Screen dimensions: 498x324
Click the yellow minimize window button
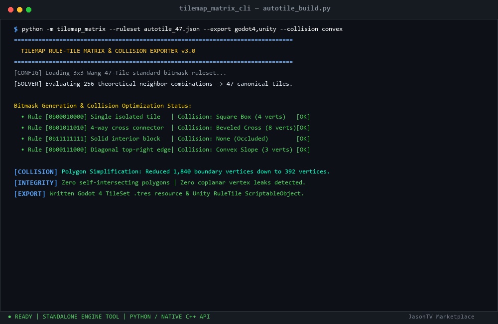pos(20,9)
